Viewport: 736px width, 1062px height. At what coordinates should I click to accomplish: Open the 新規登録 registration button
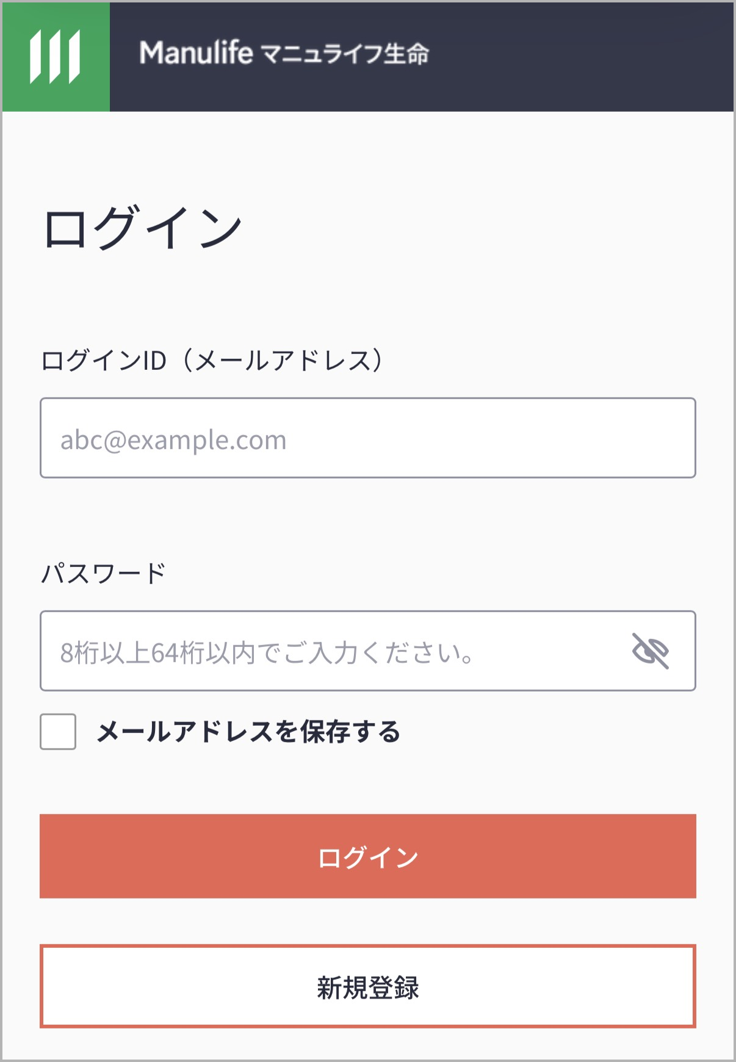tap(367, 986)
